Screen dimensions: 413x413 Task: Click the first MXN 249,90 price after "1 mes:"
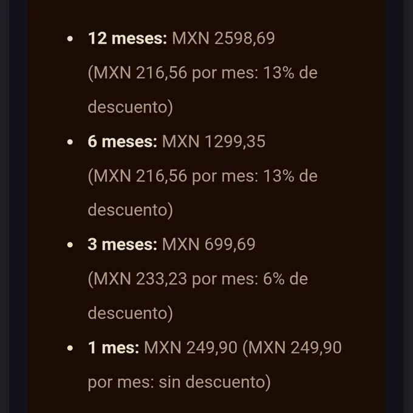coord(191,347)
